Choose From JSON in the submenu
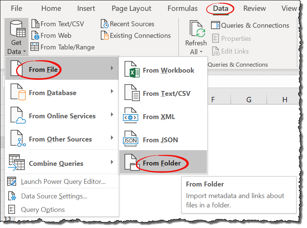 [160, 140]
